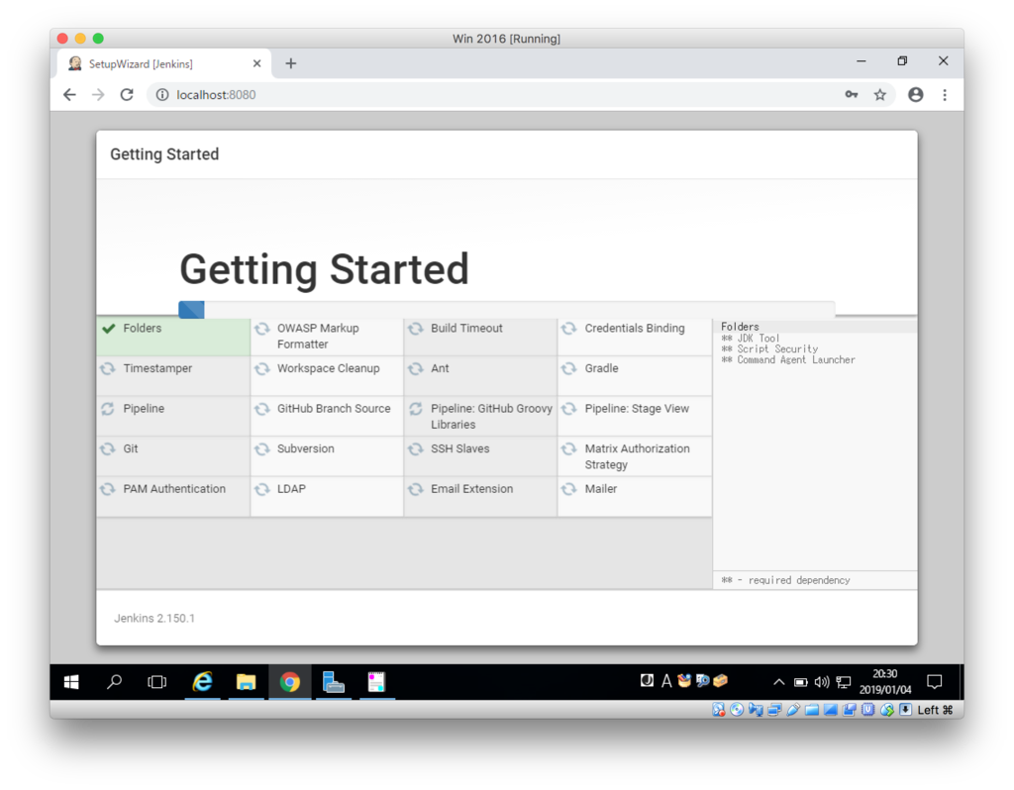1014x790 pixels.
Task: Close the SetupWizard [Jenkins] tab
Action: 256,63
